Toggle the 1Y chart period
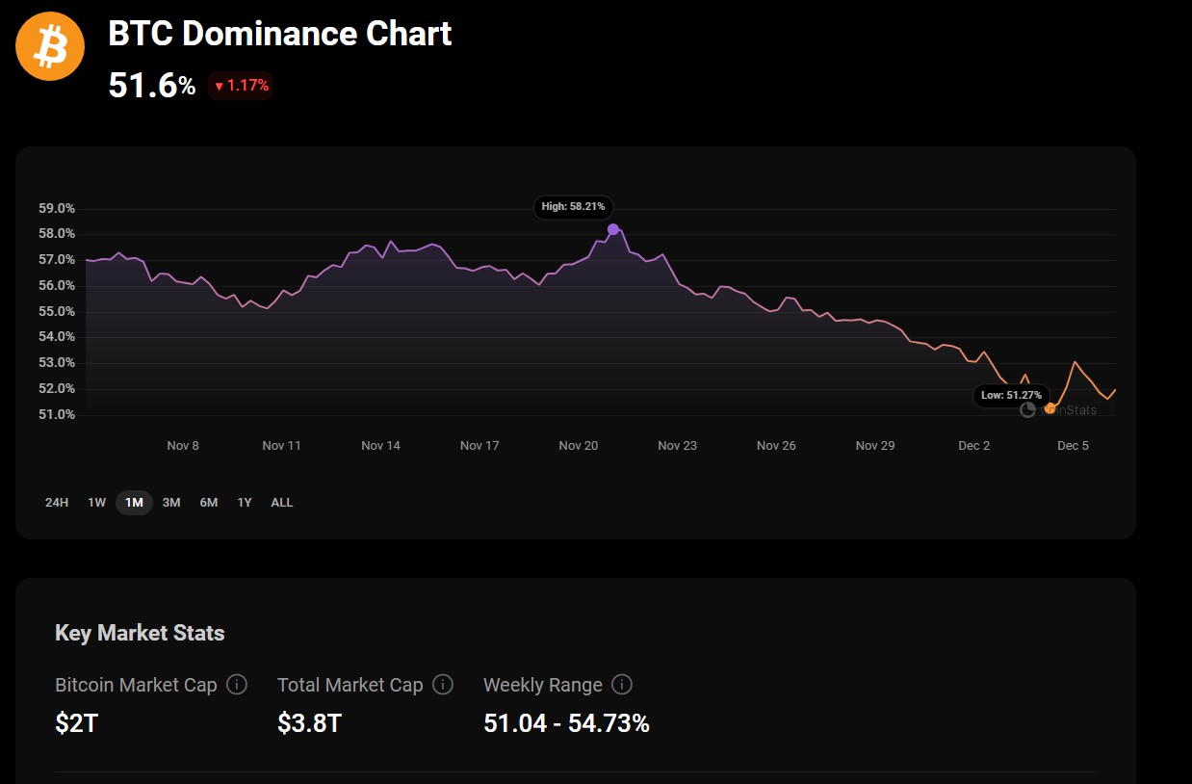This screenshot has width=1192, height=784. point(244,502)
